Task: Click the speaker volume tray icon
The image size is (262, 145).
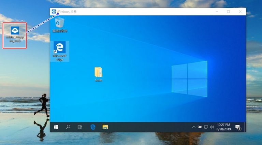Action: (212, 127)
